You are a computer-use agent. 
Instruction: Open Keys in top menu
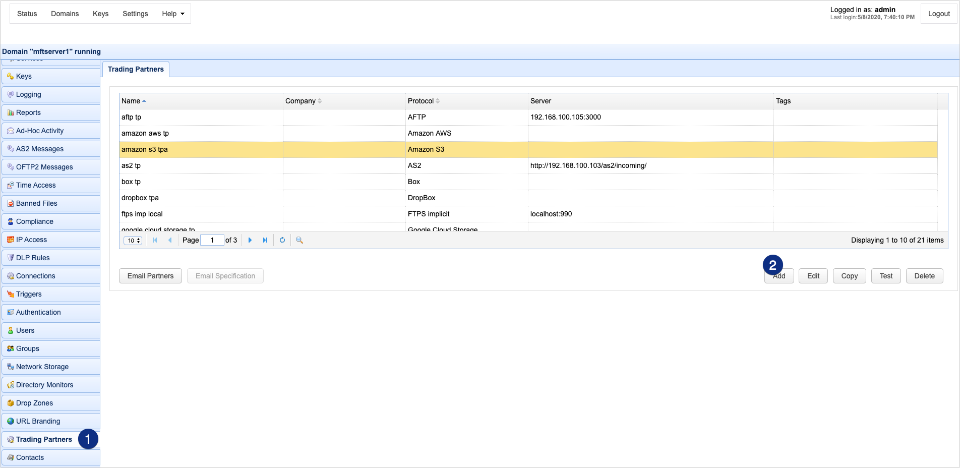coord(101,14)
